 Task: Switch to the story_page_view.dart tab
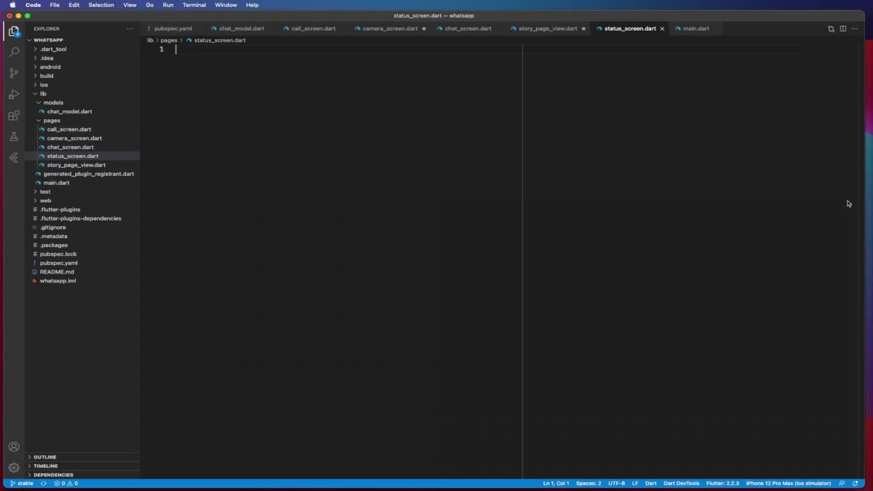[x=548, y=29]
